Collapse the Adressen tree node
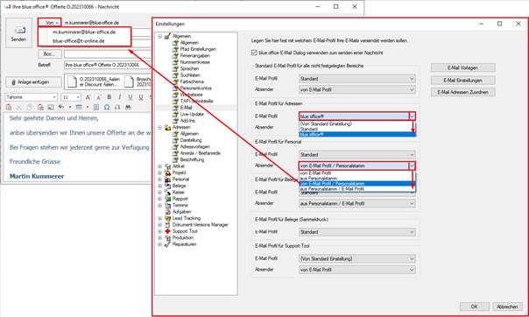This screenshot has width=529, height=317. [x=160, y=128]
